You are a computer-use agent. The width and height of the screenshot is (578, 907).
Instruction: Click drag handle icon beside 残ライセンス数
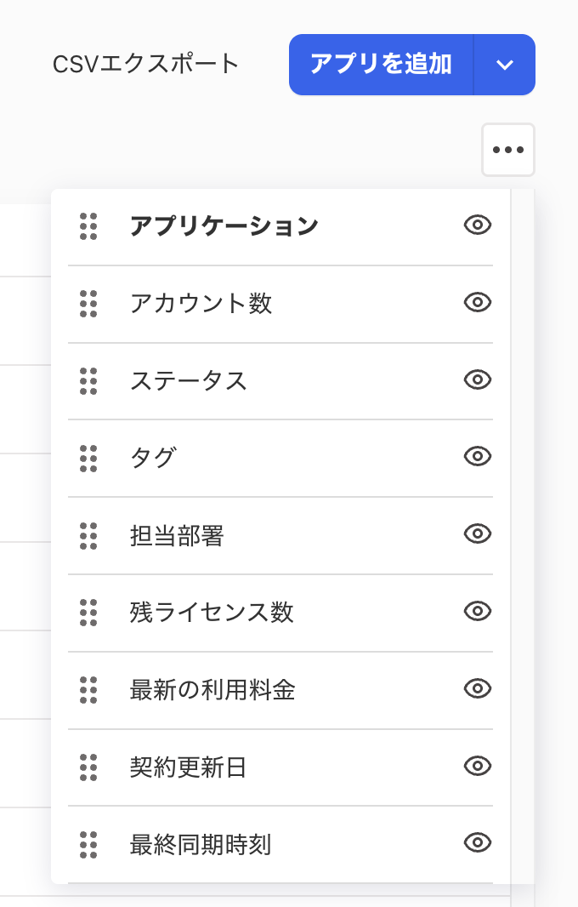tap(88, 613)
